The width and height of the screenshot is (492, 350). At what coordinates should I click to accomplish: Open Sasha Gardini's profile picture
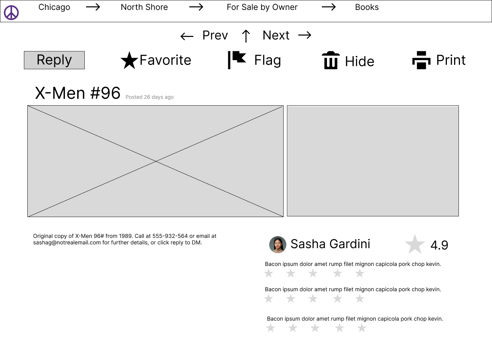point(278,245)
